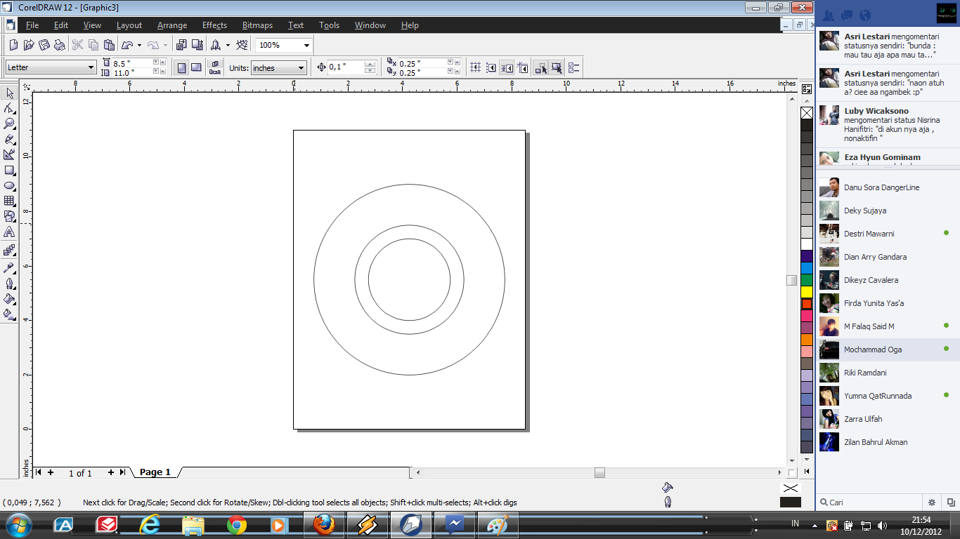Click the Corel online icon
The height and width of the screenshot is (539, 960).
tap(242, 45)
